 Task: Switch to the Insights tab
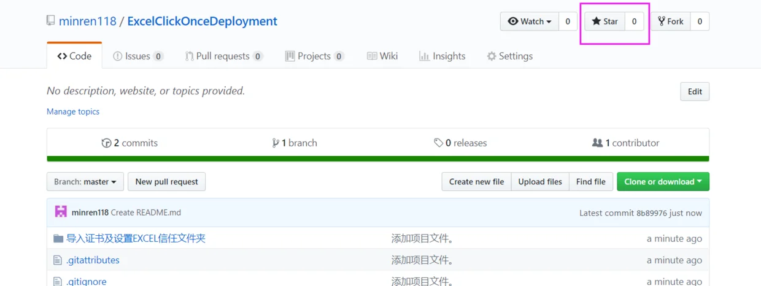tap(442, 56)
